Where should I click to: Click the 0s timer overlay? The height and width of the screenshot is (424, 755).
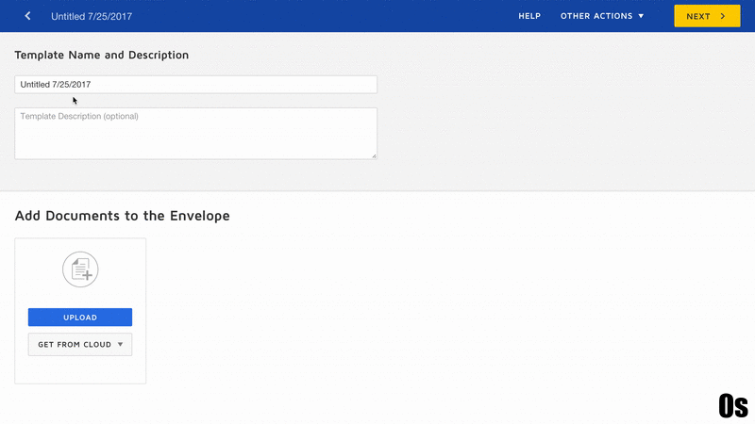732,404
